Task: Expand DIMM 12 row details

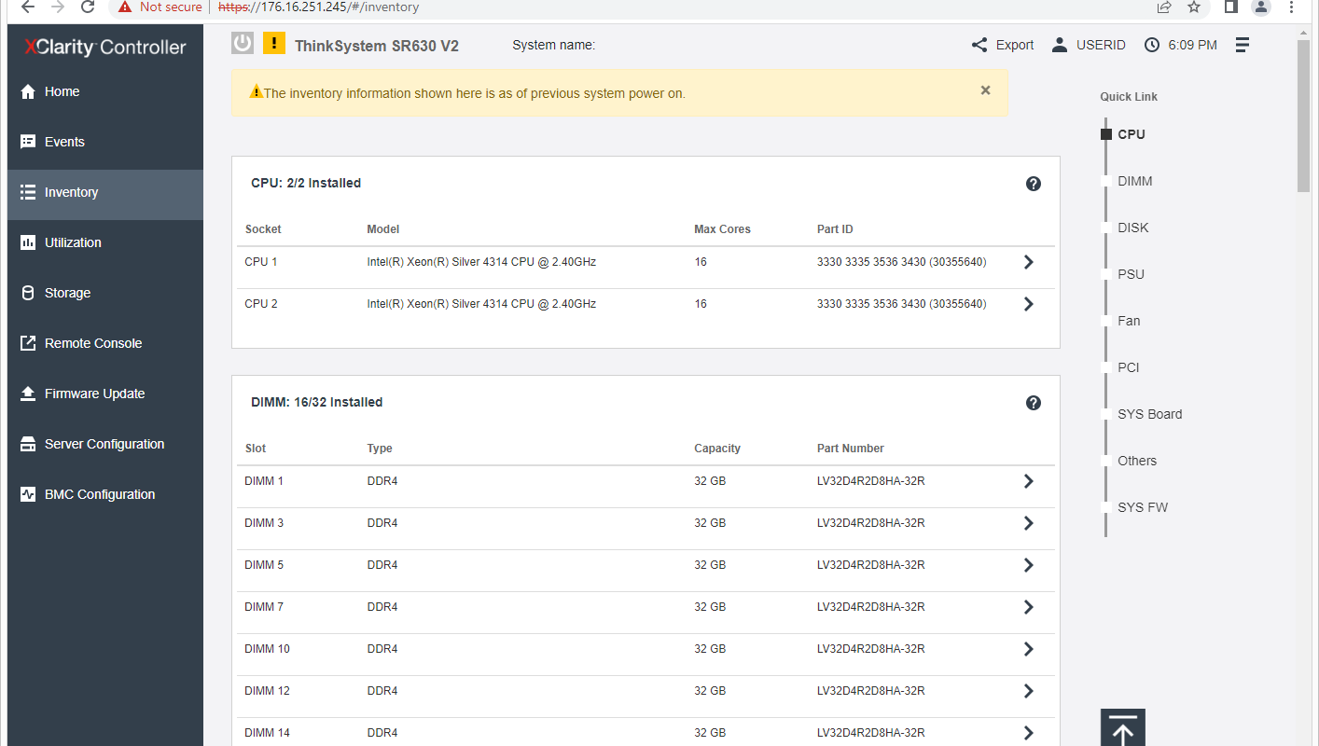Action: click(x=1029, y=691)
